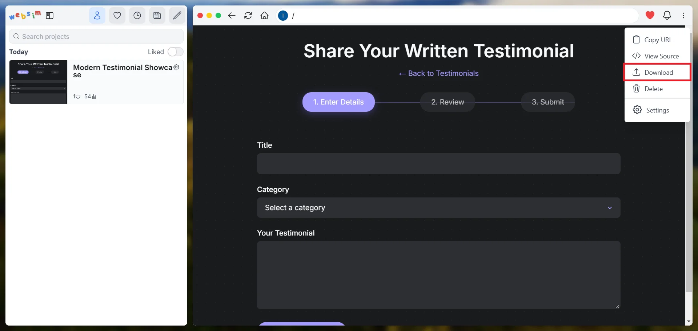Open the history clock tab
Viewport: 698px width, 331px height.
click(x=137, y=16)
